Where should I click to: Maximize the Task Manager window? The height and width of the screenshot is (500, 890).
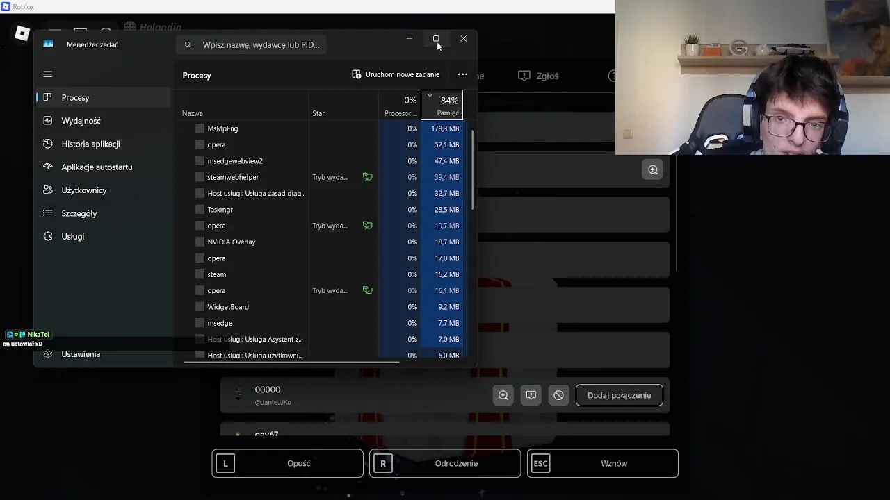(x=436, y=39)
